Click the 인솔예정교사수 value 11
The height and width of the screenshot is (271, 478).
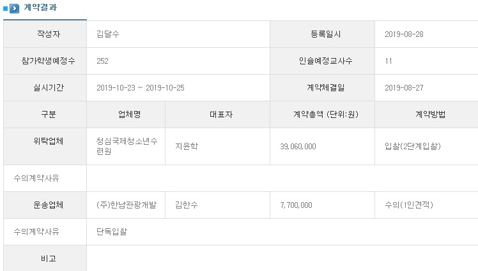(x=389, y=61)
